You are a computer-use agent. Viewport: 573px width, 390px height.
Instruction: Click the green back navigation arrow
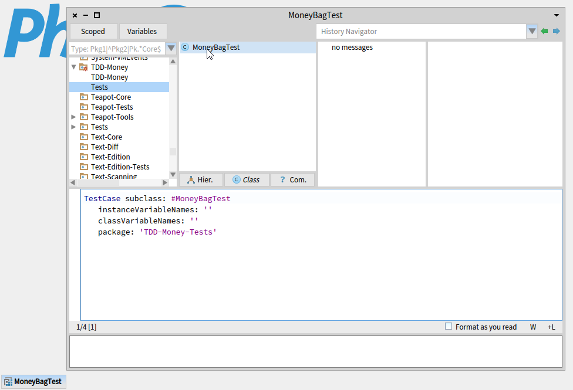tap(544, 32)
